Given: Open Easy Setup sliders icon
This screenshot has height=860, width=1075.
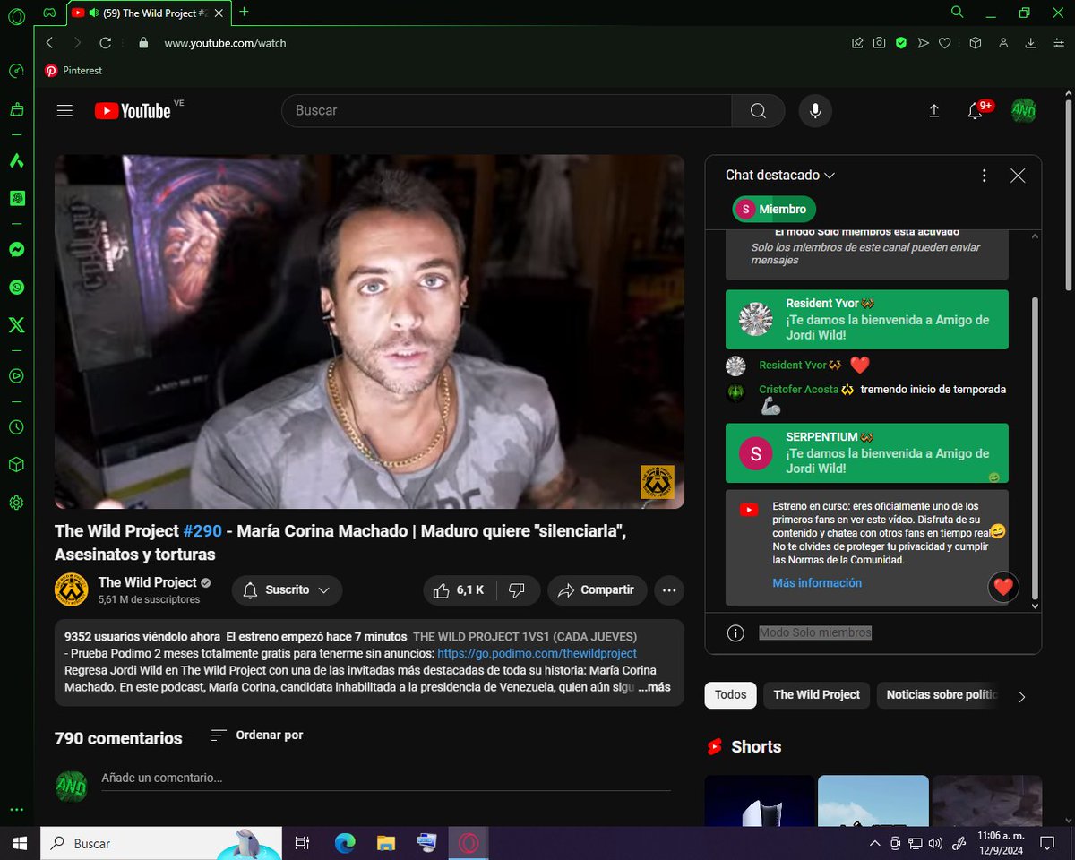Looking at the screenshot, I should (1057, 43).
